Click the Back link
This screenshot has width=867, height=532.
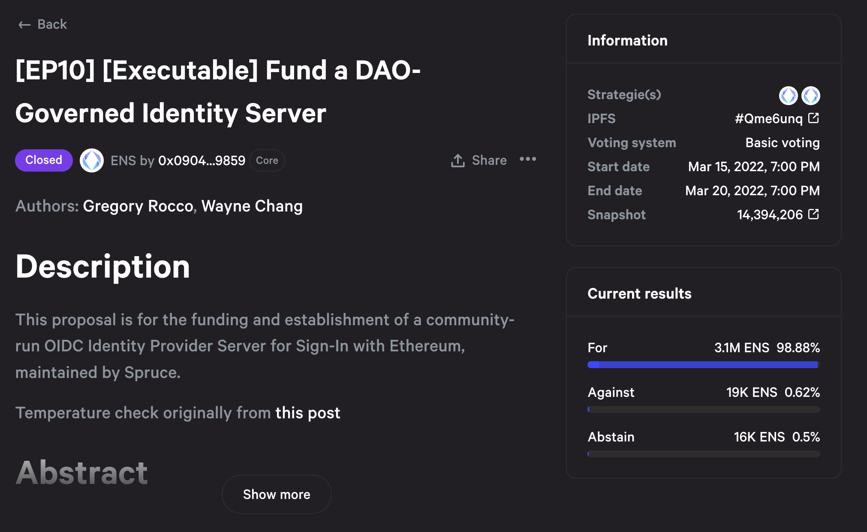pyautogui.click(x=52, y=24)
